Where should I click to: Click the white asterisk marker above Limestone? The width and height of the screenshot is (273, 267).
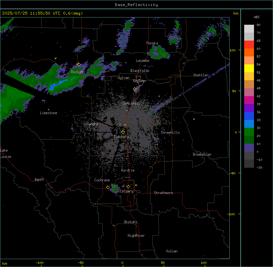48,110
